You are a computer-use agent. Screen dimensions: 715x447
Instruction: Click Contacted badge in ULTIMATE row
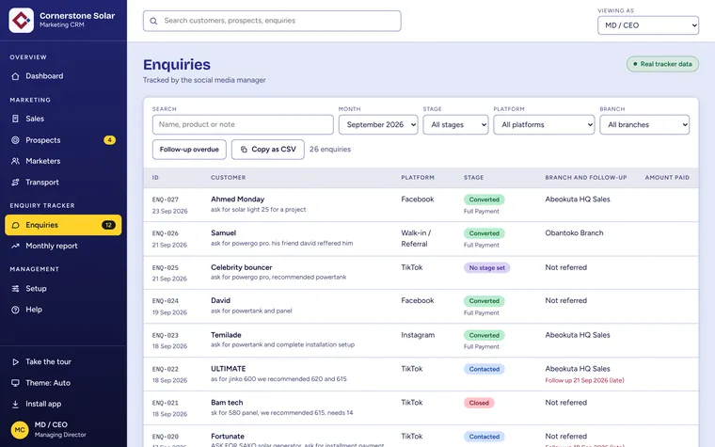(485, 369)
